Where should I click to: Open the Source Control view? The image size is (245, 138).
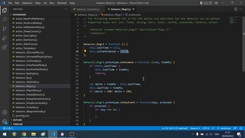pos(5,29)
